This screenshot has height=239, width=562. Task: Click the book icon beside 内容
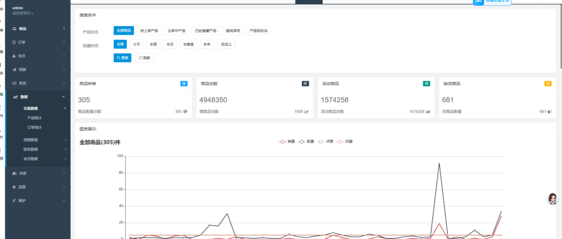pyautogui.click(x=14, y=173)
